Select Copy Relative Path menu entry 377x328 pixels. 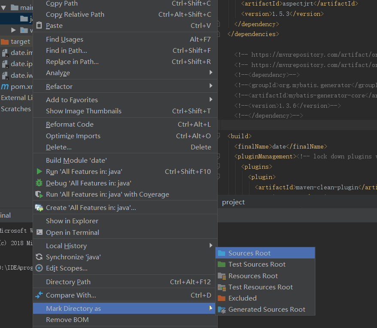coord(125,15)
